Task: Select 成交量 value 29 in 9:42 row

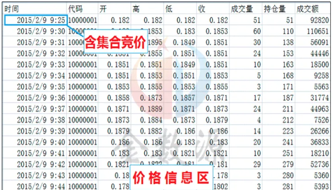Action: pyautogui.click(x=257, y=164)
